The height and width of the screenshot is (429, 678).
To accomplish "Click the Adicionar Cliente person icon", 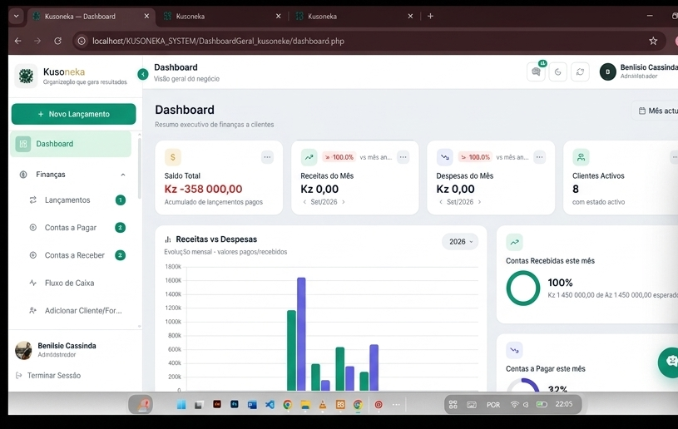I will (x=33, y=311).
